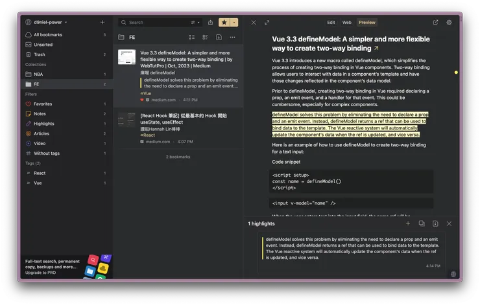Click the share collection icon
This screenshot has width=480, height=305.
(x=210, y=22)
